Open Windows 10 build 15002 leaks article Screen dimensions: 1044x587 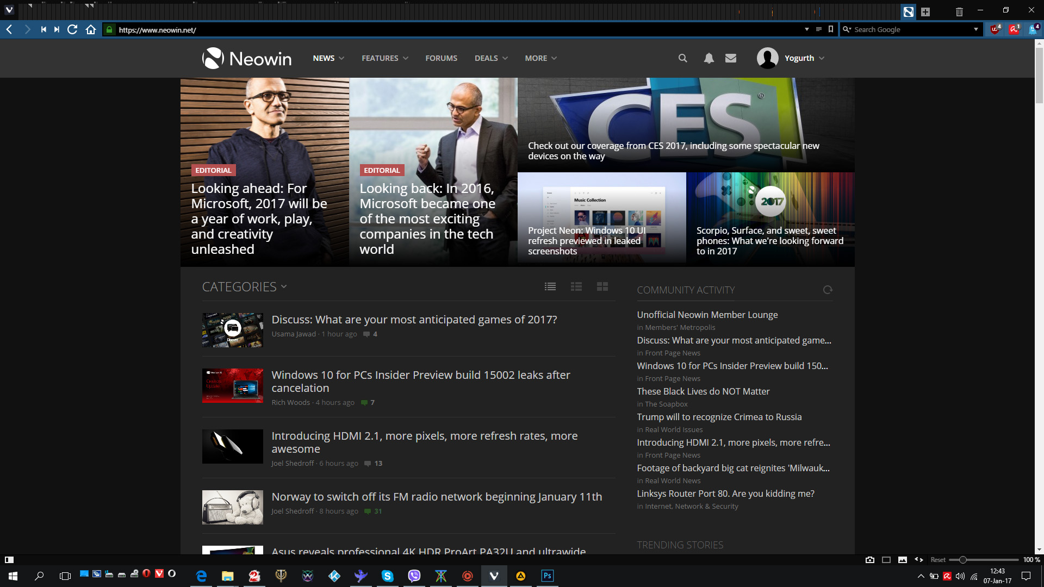[x=420, y=382]
